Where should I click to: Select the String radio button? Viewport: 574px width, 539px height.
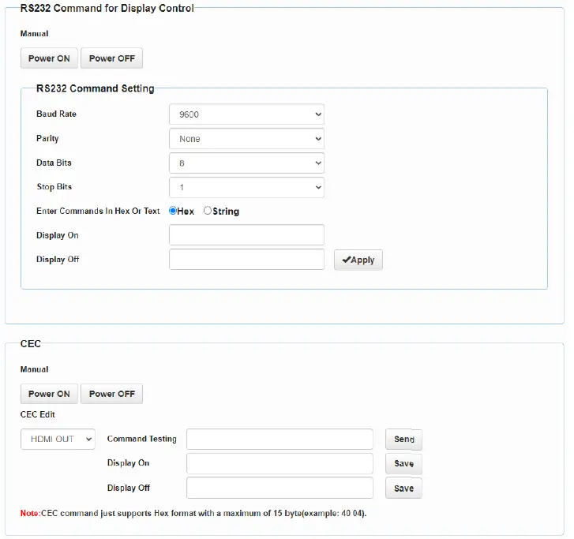(x=208, y=211)
